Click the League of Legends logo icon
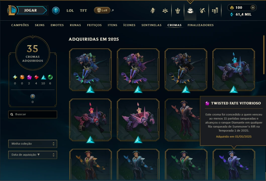 tap(12, 10)
